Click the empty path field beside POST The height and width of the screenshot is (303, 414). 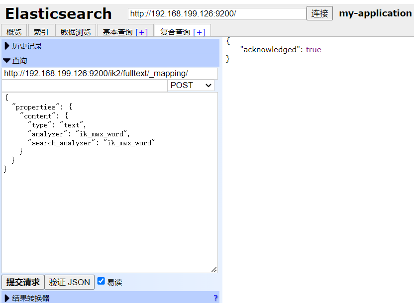tap(85, 86)
